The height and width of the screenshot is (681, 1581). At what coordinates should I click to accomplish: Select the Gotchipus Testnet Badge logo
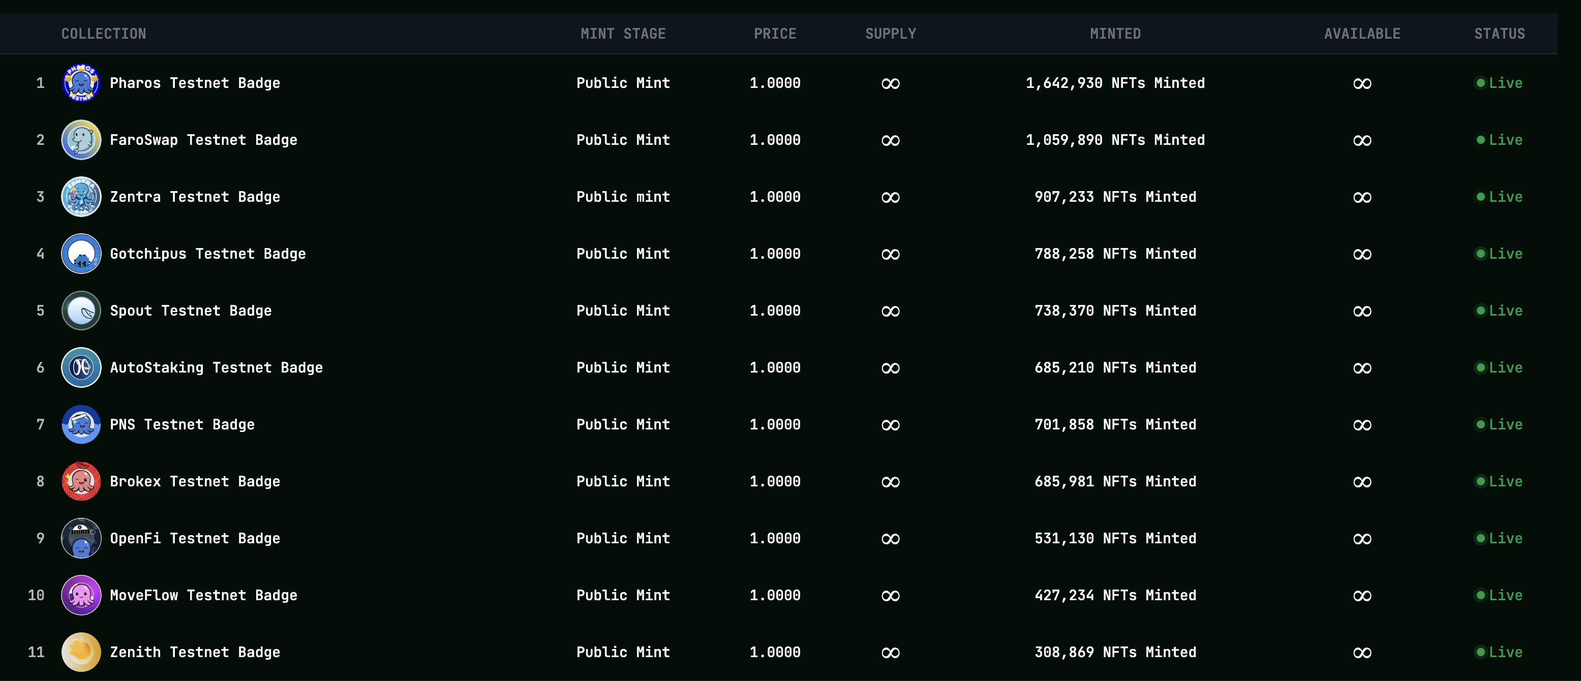[81, 254]
